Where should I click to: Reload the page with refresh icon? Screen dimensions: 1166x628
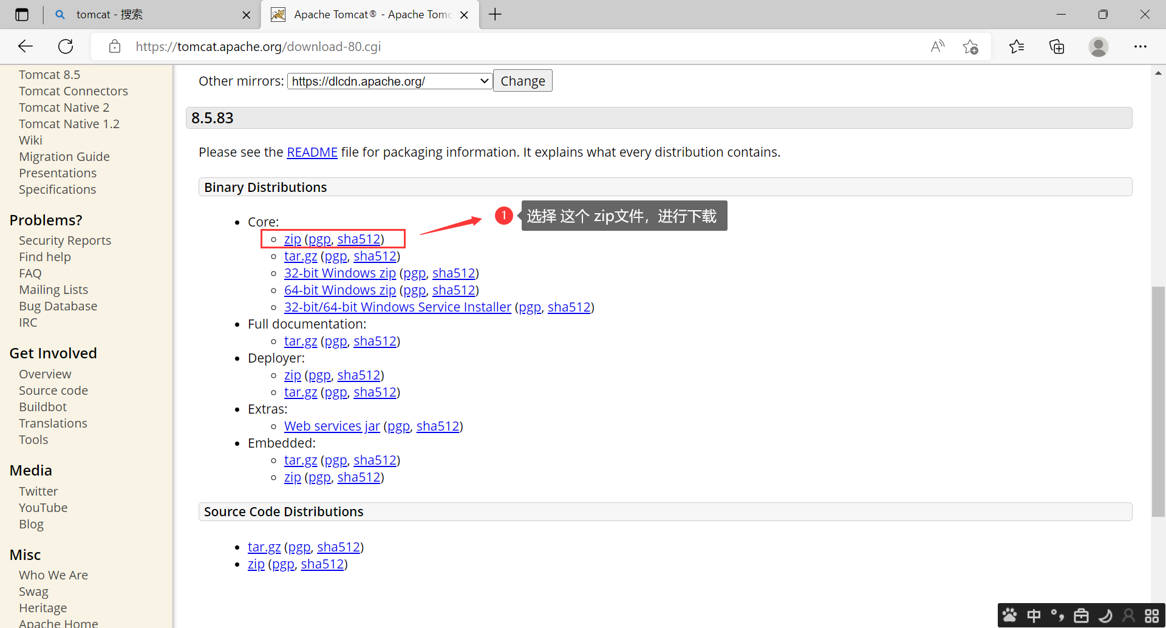click(x=66, y=46)
